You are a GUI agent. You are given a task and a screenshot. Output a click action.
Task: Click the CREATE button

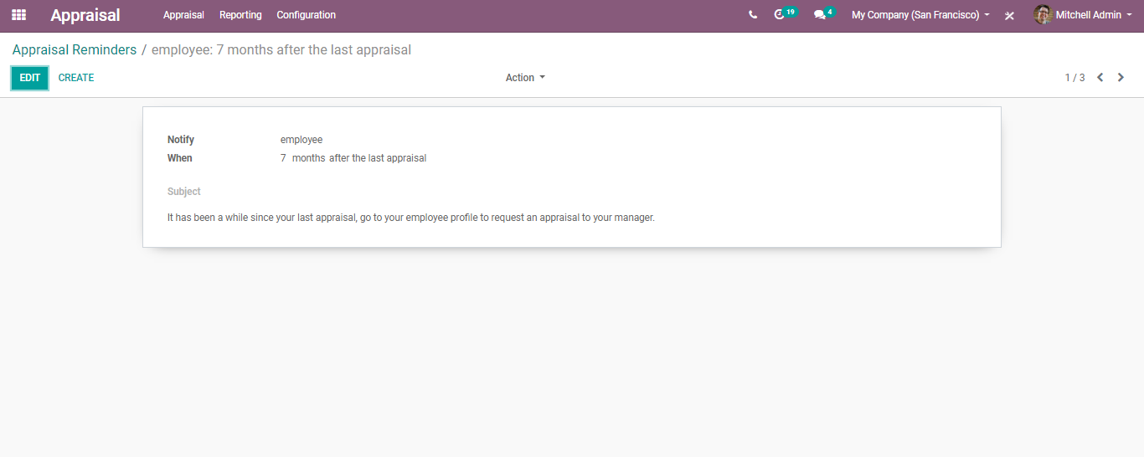[76, 78]
